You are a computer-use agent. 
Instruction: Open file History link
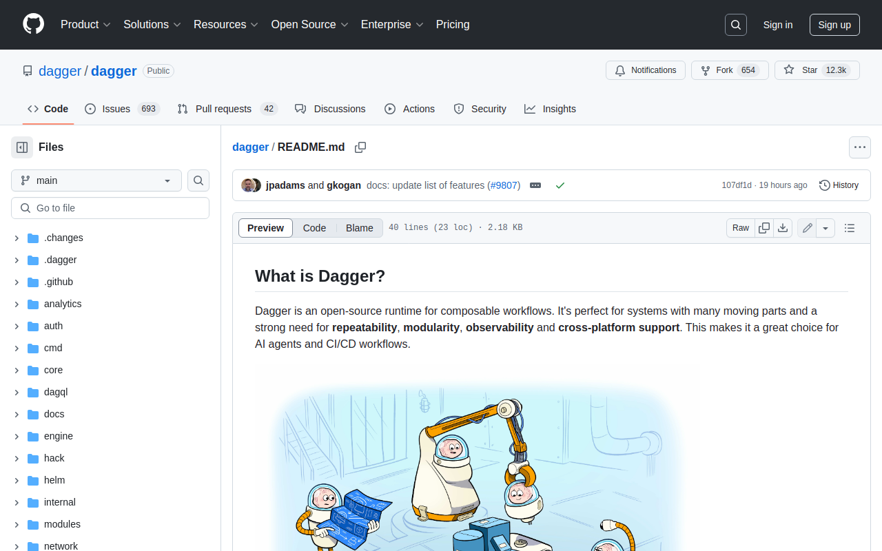839,185
